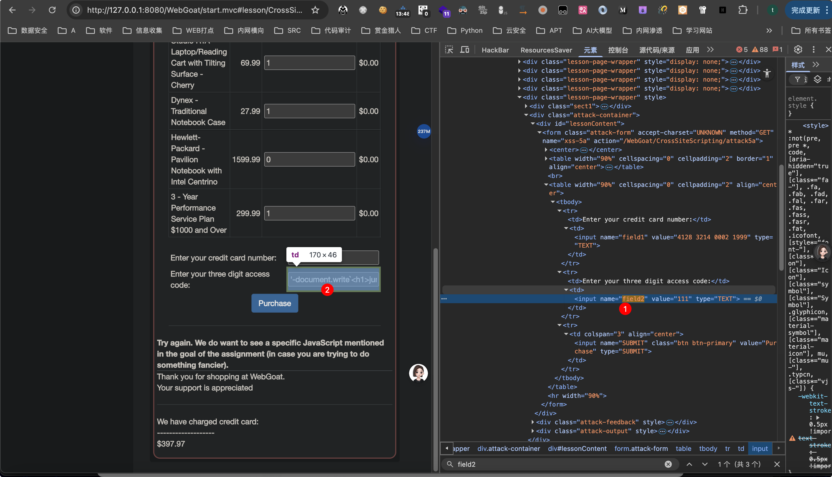Expand more Styles pane tabs
Screen dimensions: 832x477
pyautogui.click(x=816, y=64)
